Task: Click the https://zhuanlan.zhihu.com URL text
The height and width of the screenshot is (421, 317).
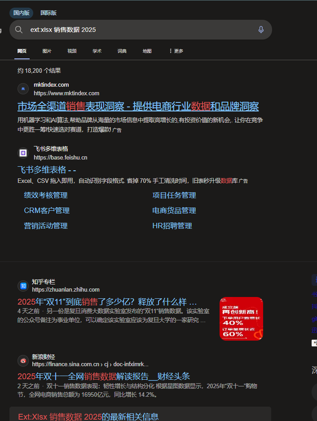Action: click(66, 290)
